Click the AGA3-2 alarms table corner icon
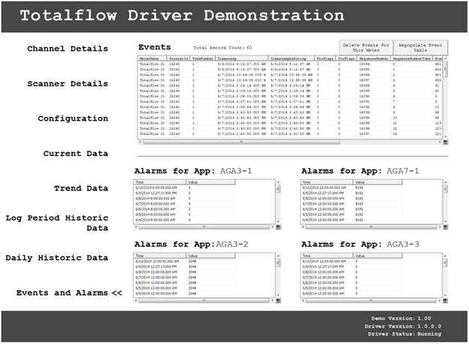This screenshot has width=469, height=344. point(278,301)
